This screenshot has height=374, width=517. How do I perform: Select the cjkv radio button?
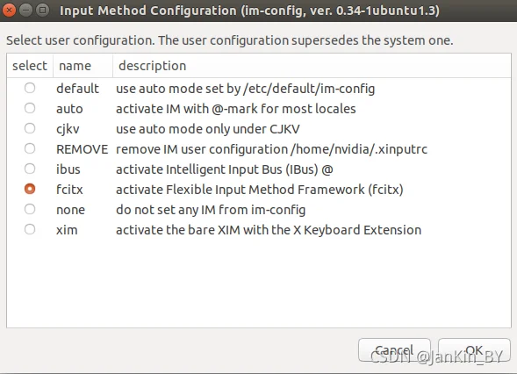pos(30,128)
